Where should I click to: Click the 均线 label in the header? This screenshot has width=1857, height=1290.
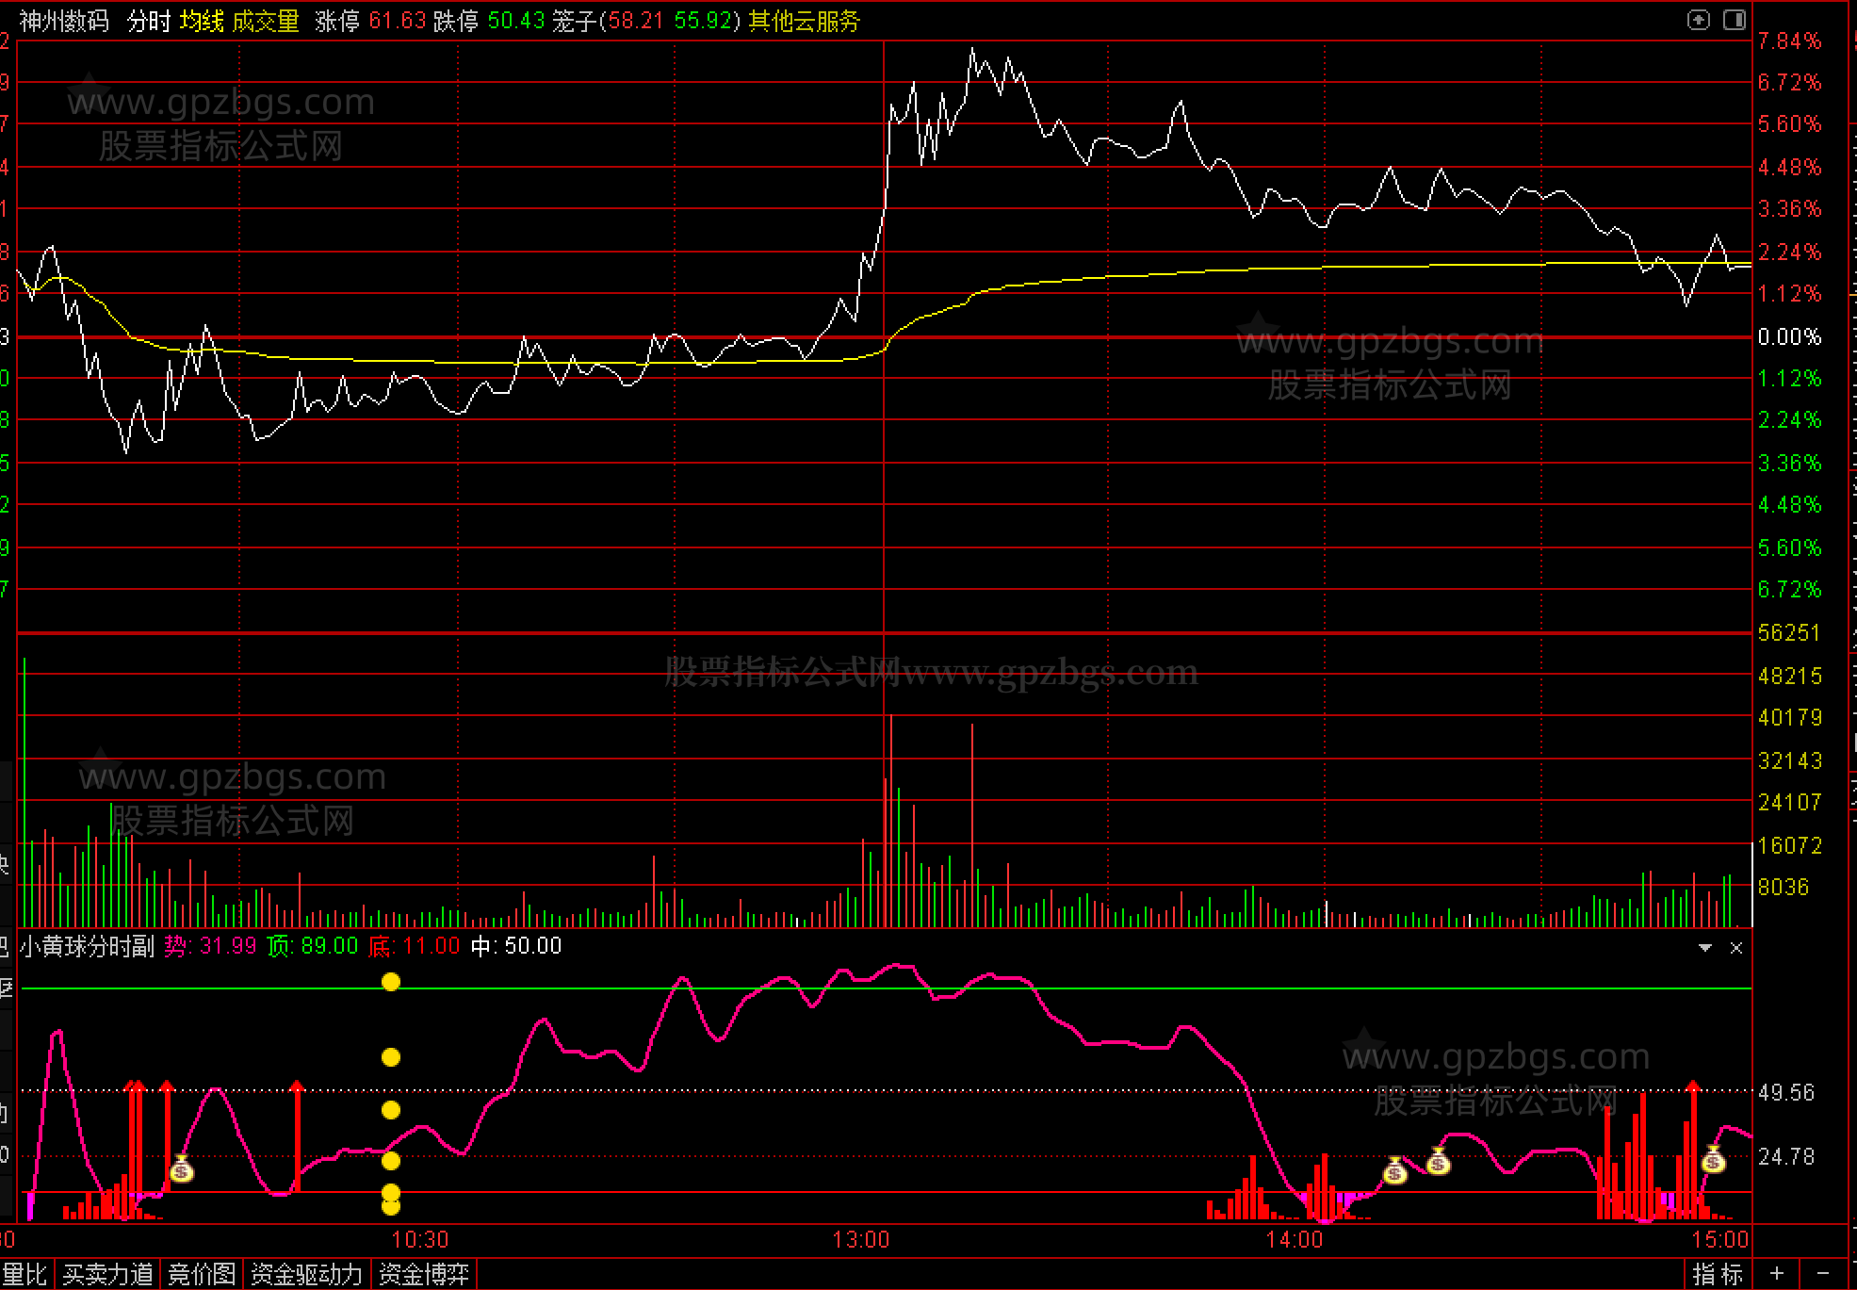tap(202, 21)
